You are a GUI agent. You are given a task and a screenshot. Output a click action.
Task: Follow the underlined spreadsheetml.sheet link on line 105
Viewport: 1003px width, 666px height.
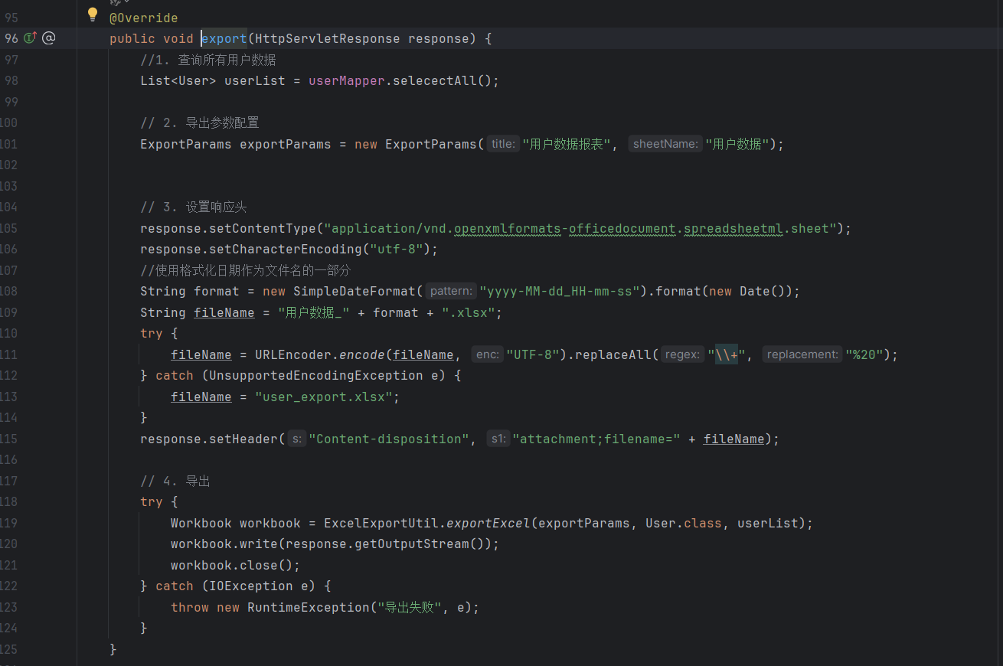coord(733,228)
